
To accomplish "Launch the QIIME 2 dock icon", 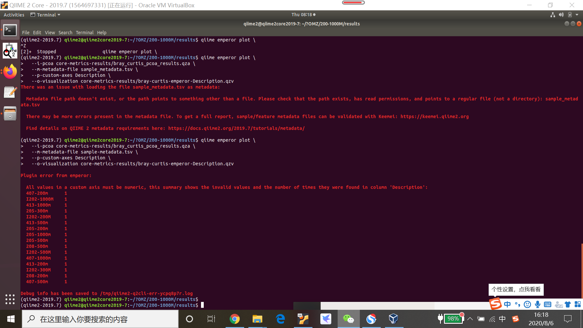I will 10,51.
